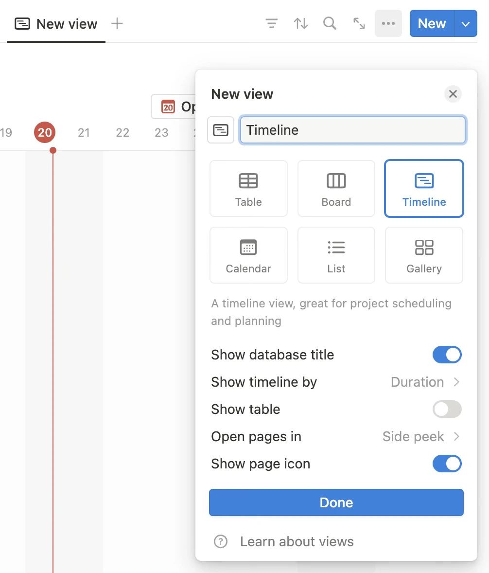Expand database to full page
489x573 pixels.
click(x=359, y=24)
